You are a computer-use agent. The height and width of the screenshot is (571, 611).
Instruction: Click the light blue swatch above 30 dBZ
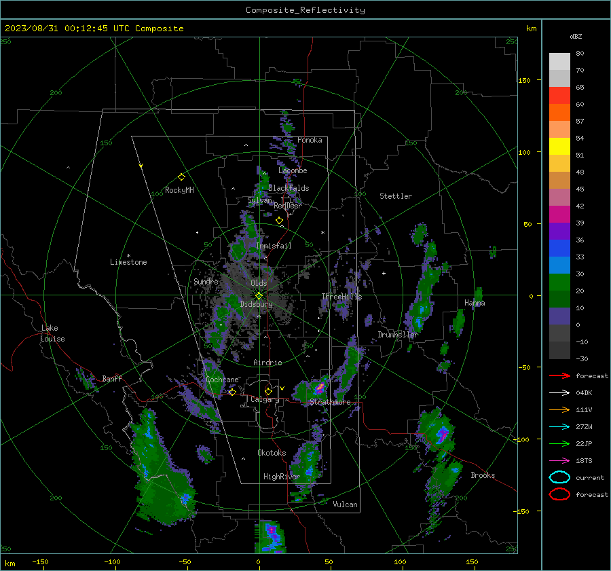click(x=559, y=265)
